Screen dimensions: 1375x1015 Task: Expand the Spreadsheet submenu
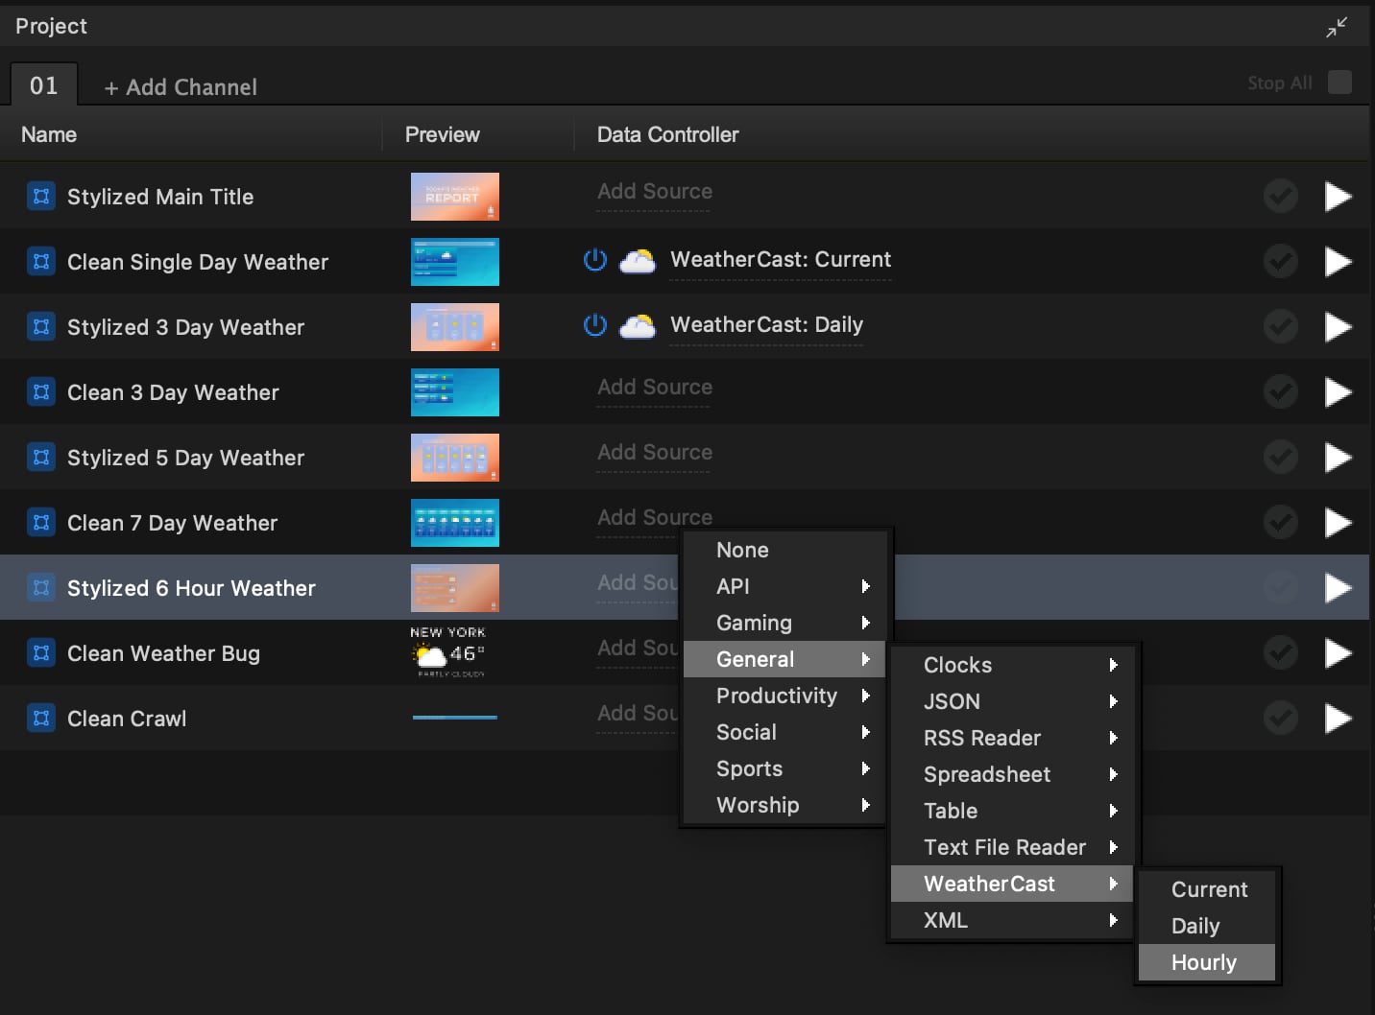(1012, 774)
